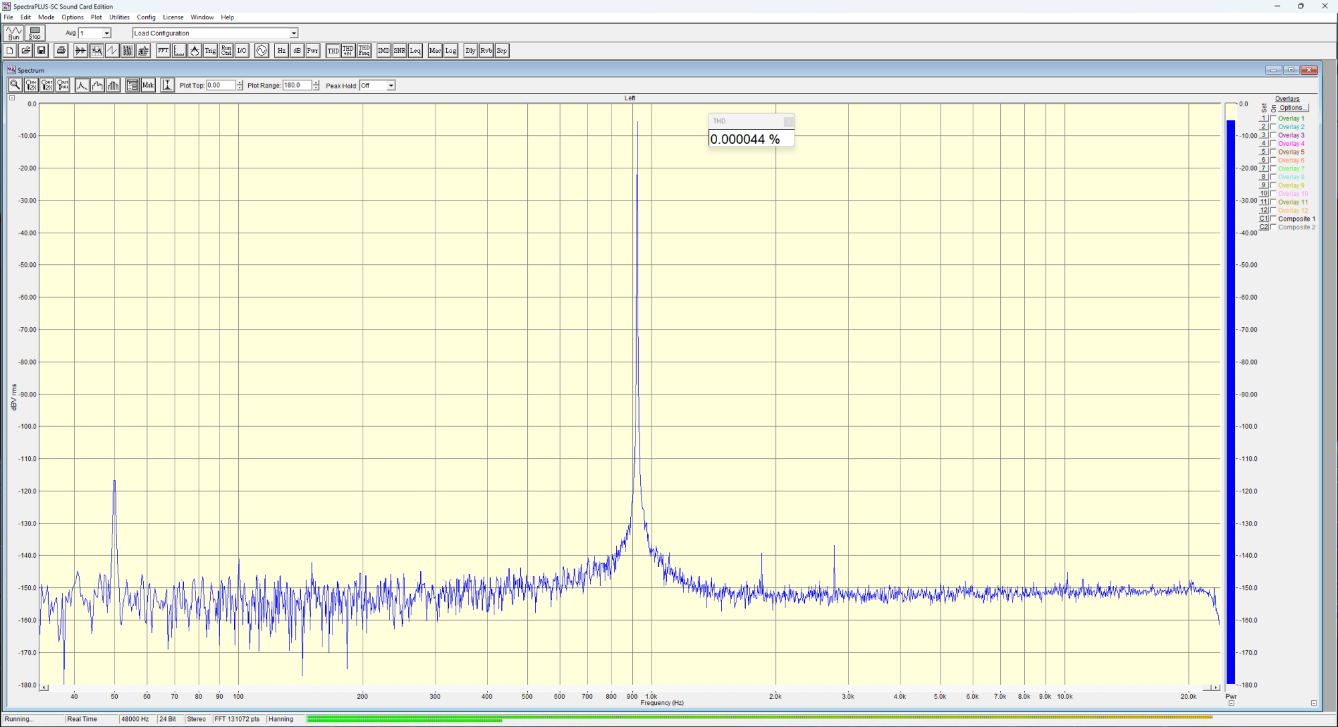
Task: Turn on the Overlay 7 checkbox
Action: pos(1273,169)
